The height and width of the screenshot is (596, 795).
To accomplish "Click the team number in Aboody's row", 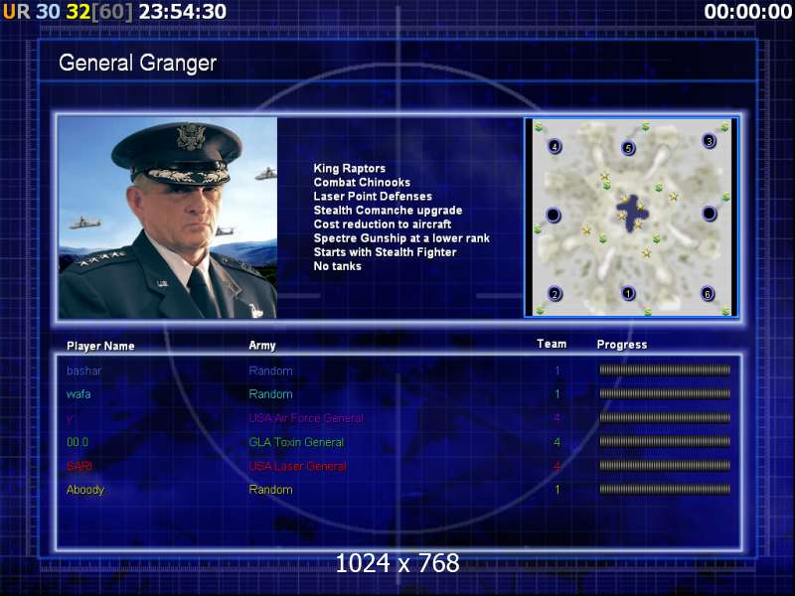I will pyautogui.click(x=557, y=490).
